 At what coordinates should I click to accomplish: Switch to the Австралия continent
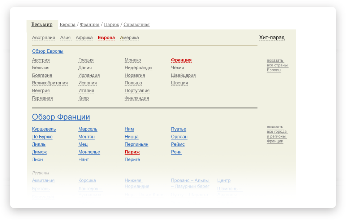[43, 38]
